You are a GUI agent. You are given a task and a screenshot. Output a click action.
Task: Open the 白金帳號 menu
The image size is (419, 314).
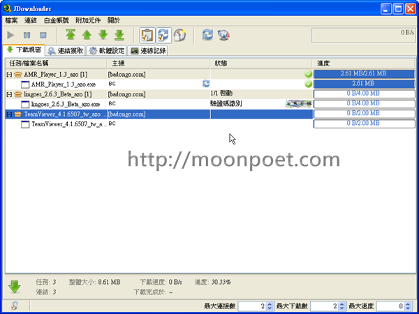coord(57,20)
